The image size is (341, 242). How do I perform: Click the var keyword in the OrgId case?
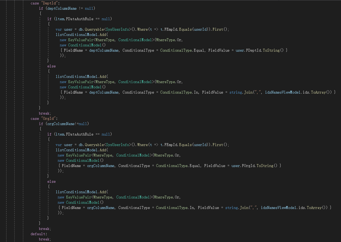tap(59, 145)
